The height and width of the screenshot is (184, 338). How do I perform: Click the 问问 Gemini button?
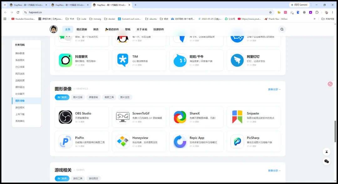click(x=299, y=5)
